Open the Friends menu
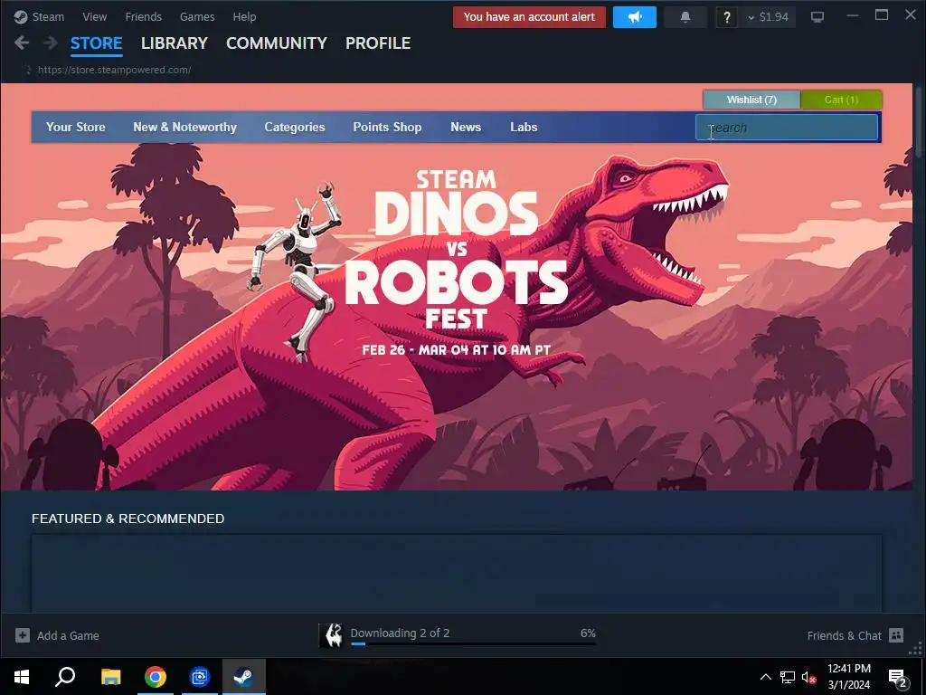The height and width of the screenshot is (695, 926). [x=144, y=16]
